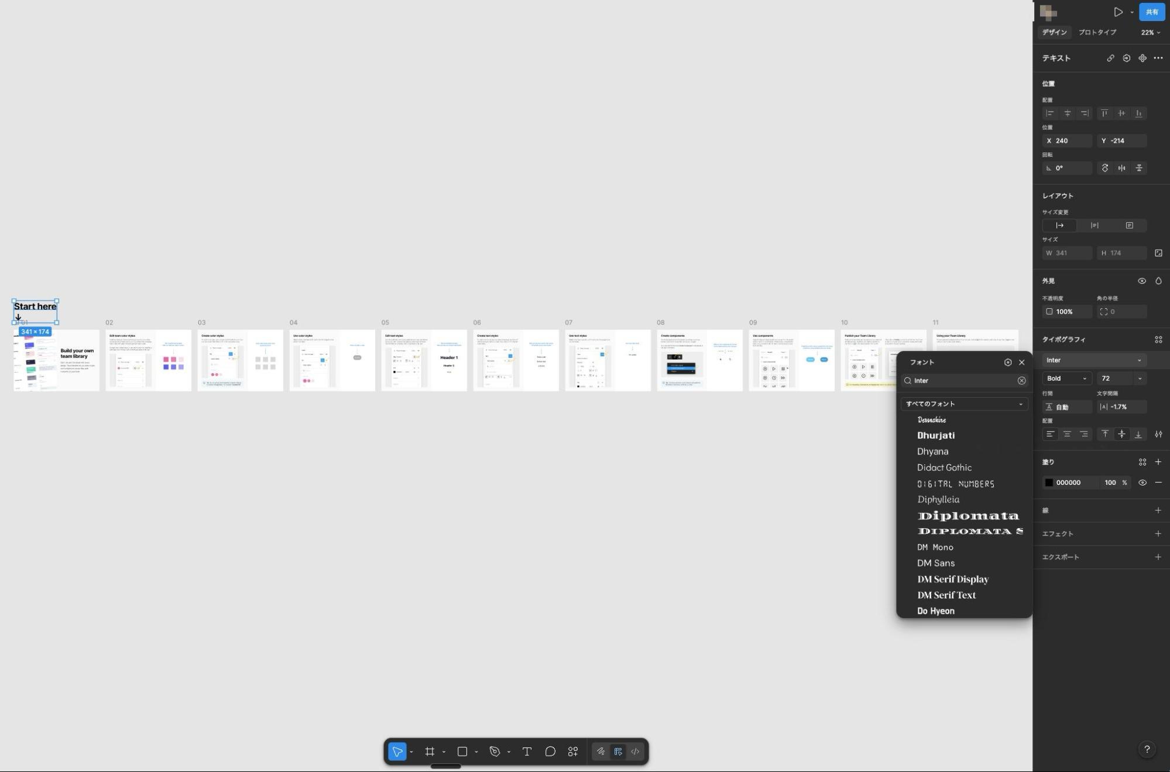Open the Actions components tool
Screen dimensions: 1170x772
(x=573, y=752)
